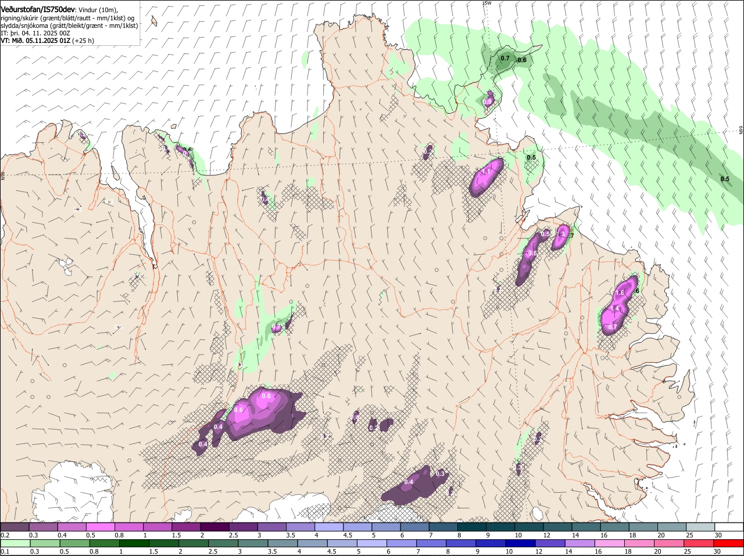Pick the dark blue rain swatch between 10 and 12
This screenshot has height=556, width=744.
pyautogui.click(x=520, y=544)
